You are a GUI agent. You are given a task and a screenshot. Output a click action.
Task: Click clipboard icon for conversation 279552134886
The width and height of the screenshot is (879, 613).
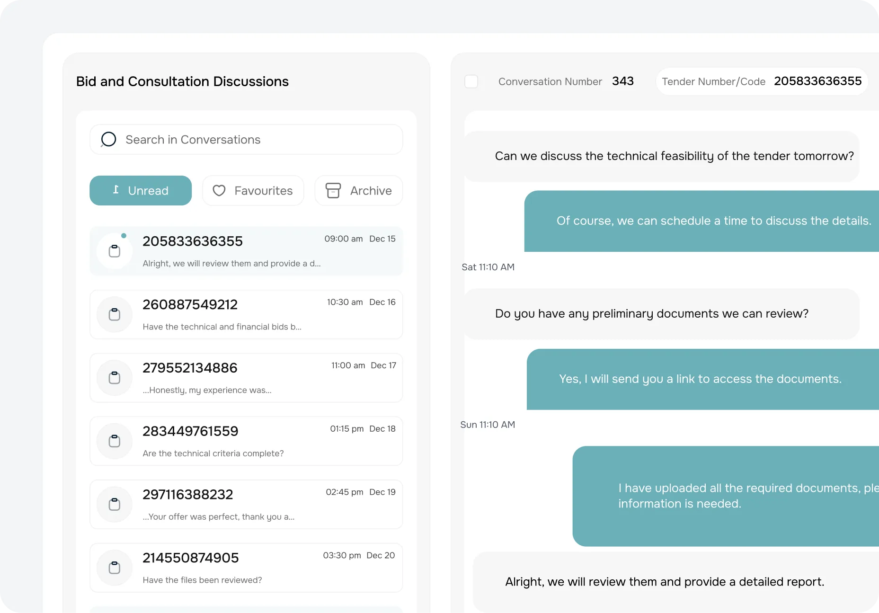(x=115, y=378)
